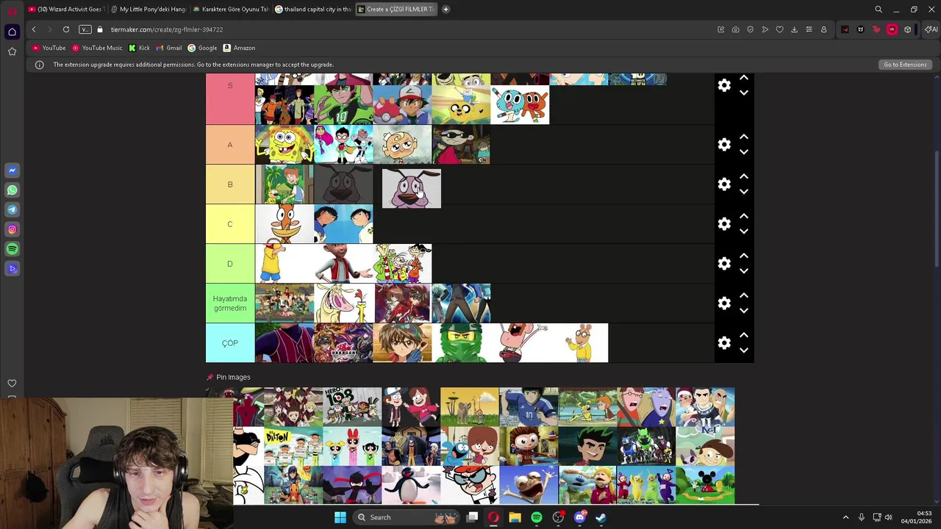Open browser tab search icon
Viewport: 941px width, 529px height.
click(x=879, y=10)
